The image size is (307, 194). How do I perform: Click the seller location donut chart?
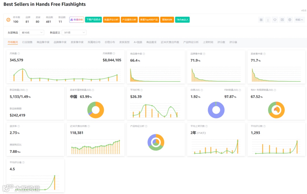(x=96, y=110)
